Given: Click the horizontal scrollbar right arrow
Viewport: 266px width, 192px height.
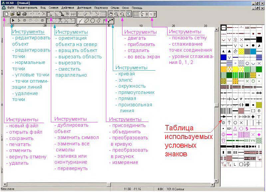Looking at the screenshot, I should pyautogui.click(x=212, y=184).
